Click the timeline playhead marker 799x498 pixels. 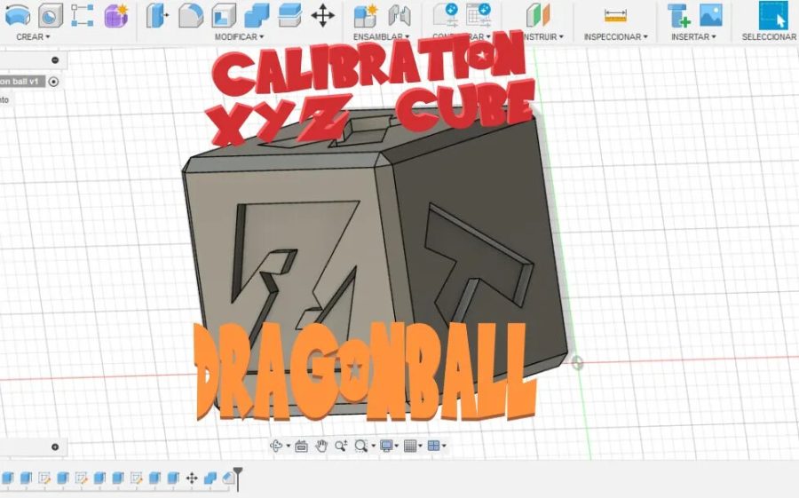[x=238, y=478]
